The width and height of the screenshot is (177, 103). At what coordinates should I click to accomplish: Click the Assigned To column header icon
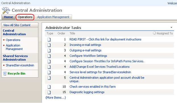(155, 33)
